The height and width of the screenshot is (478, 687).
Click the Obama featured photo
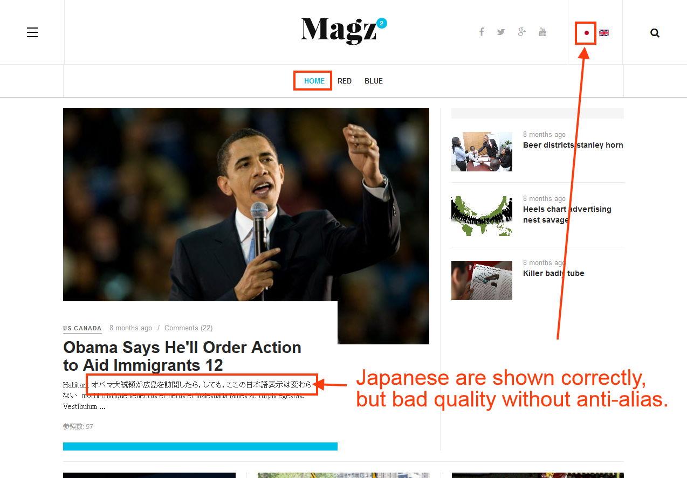pos(246,204)
